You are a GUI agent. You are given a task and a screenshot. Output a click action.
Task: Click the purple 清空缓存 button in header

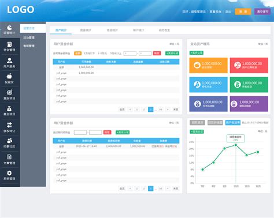tap(262, 12)
